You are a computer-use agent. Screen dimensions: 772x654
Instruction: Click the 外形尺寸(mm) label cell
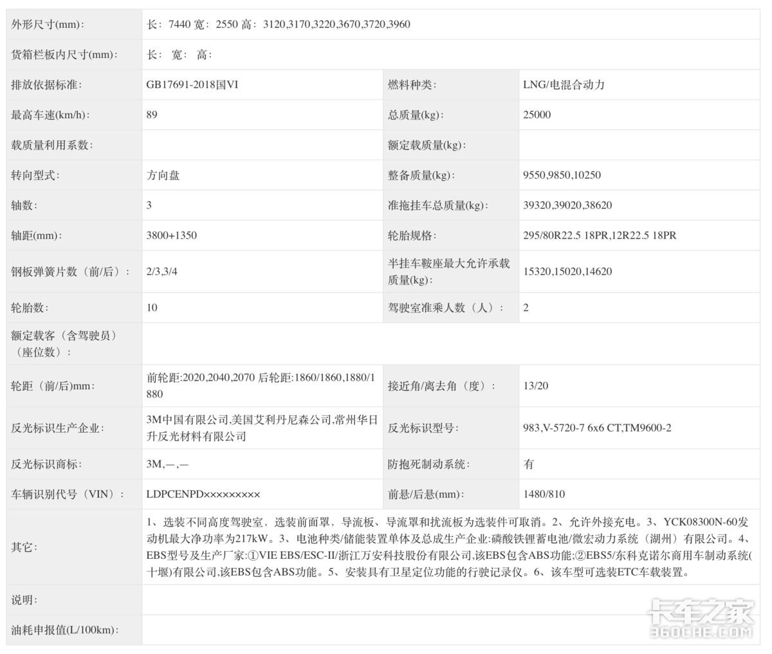(48, 24)
